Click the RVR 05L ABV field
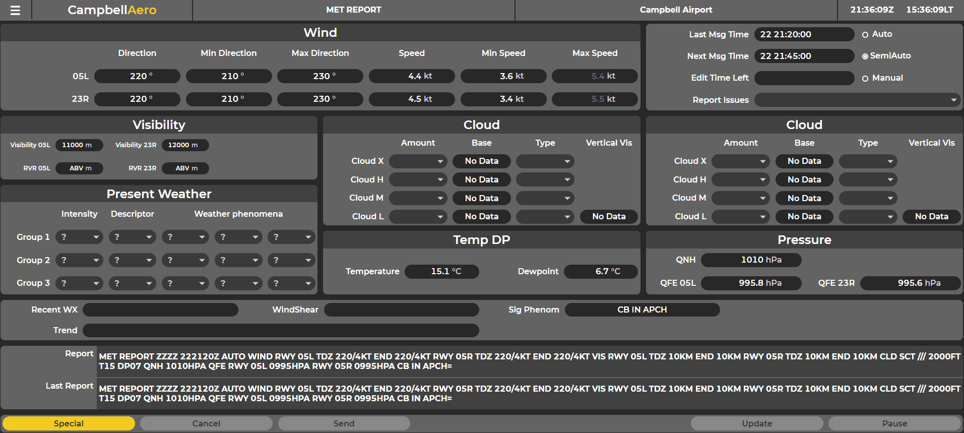Image resolution: width=964 pixels, height=433 pixels. (x=79, y=168)
